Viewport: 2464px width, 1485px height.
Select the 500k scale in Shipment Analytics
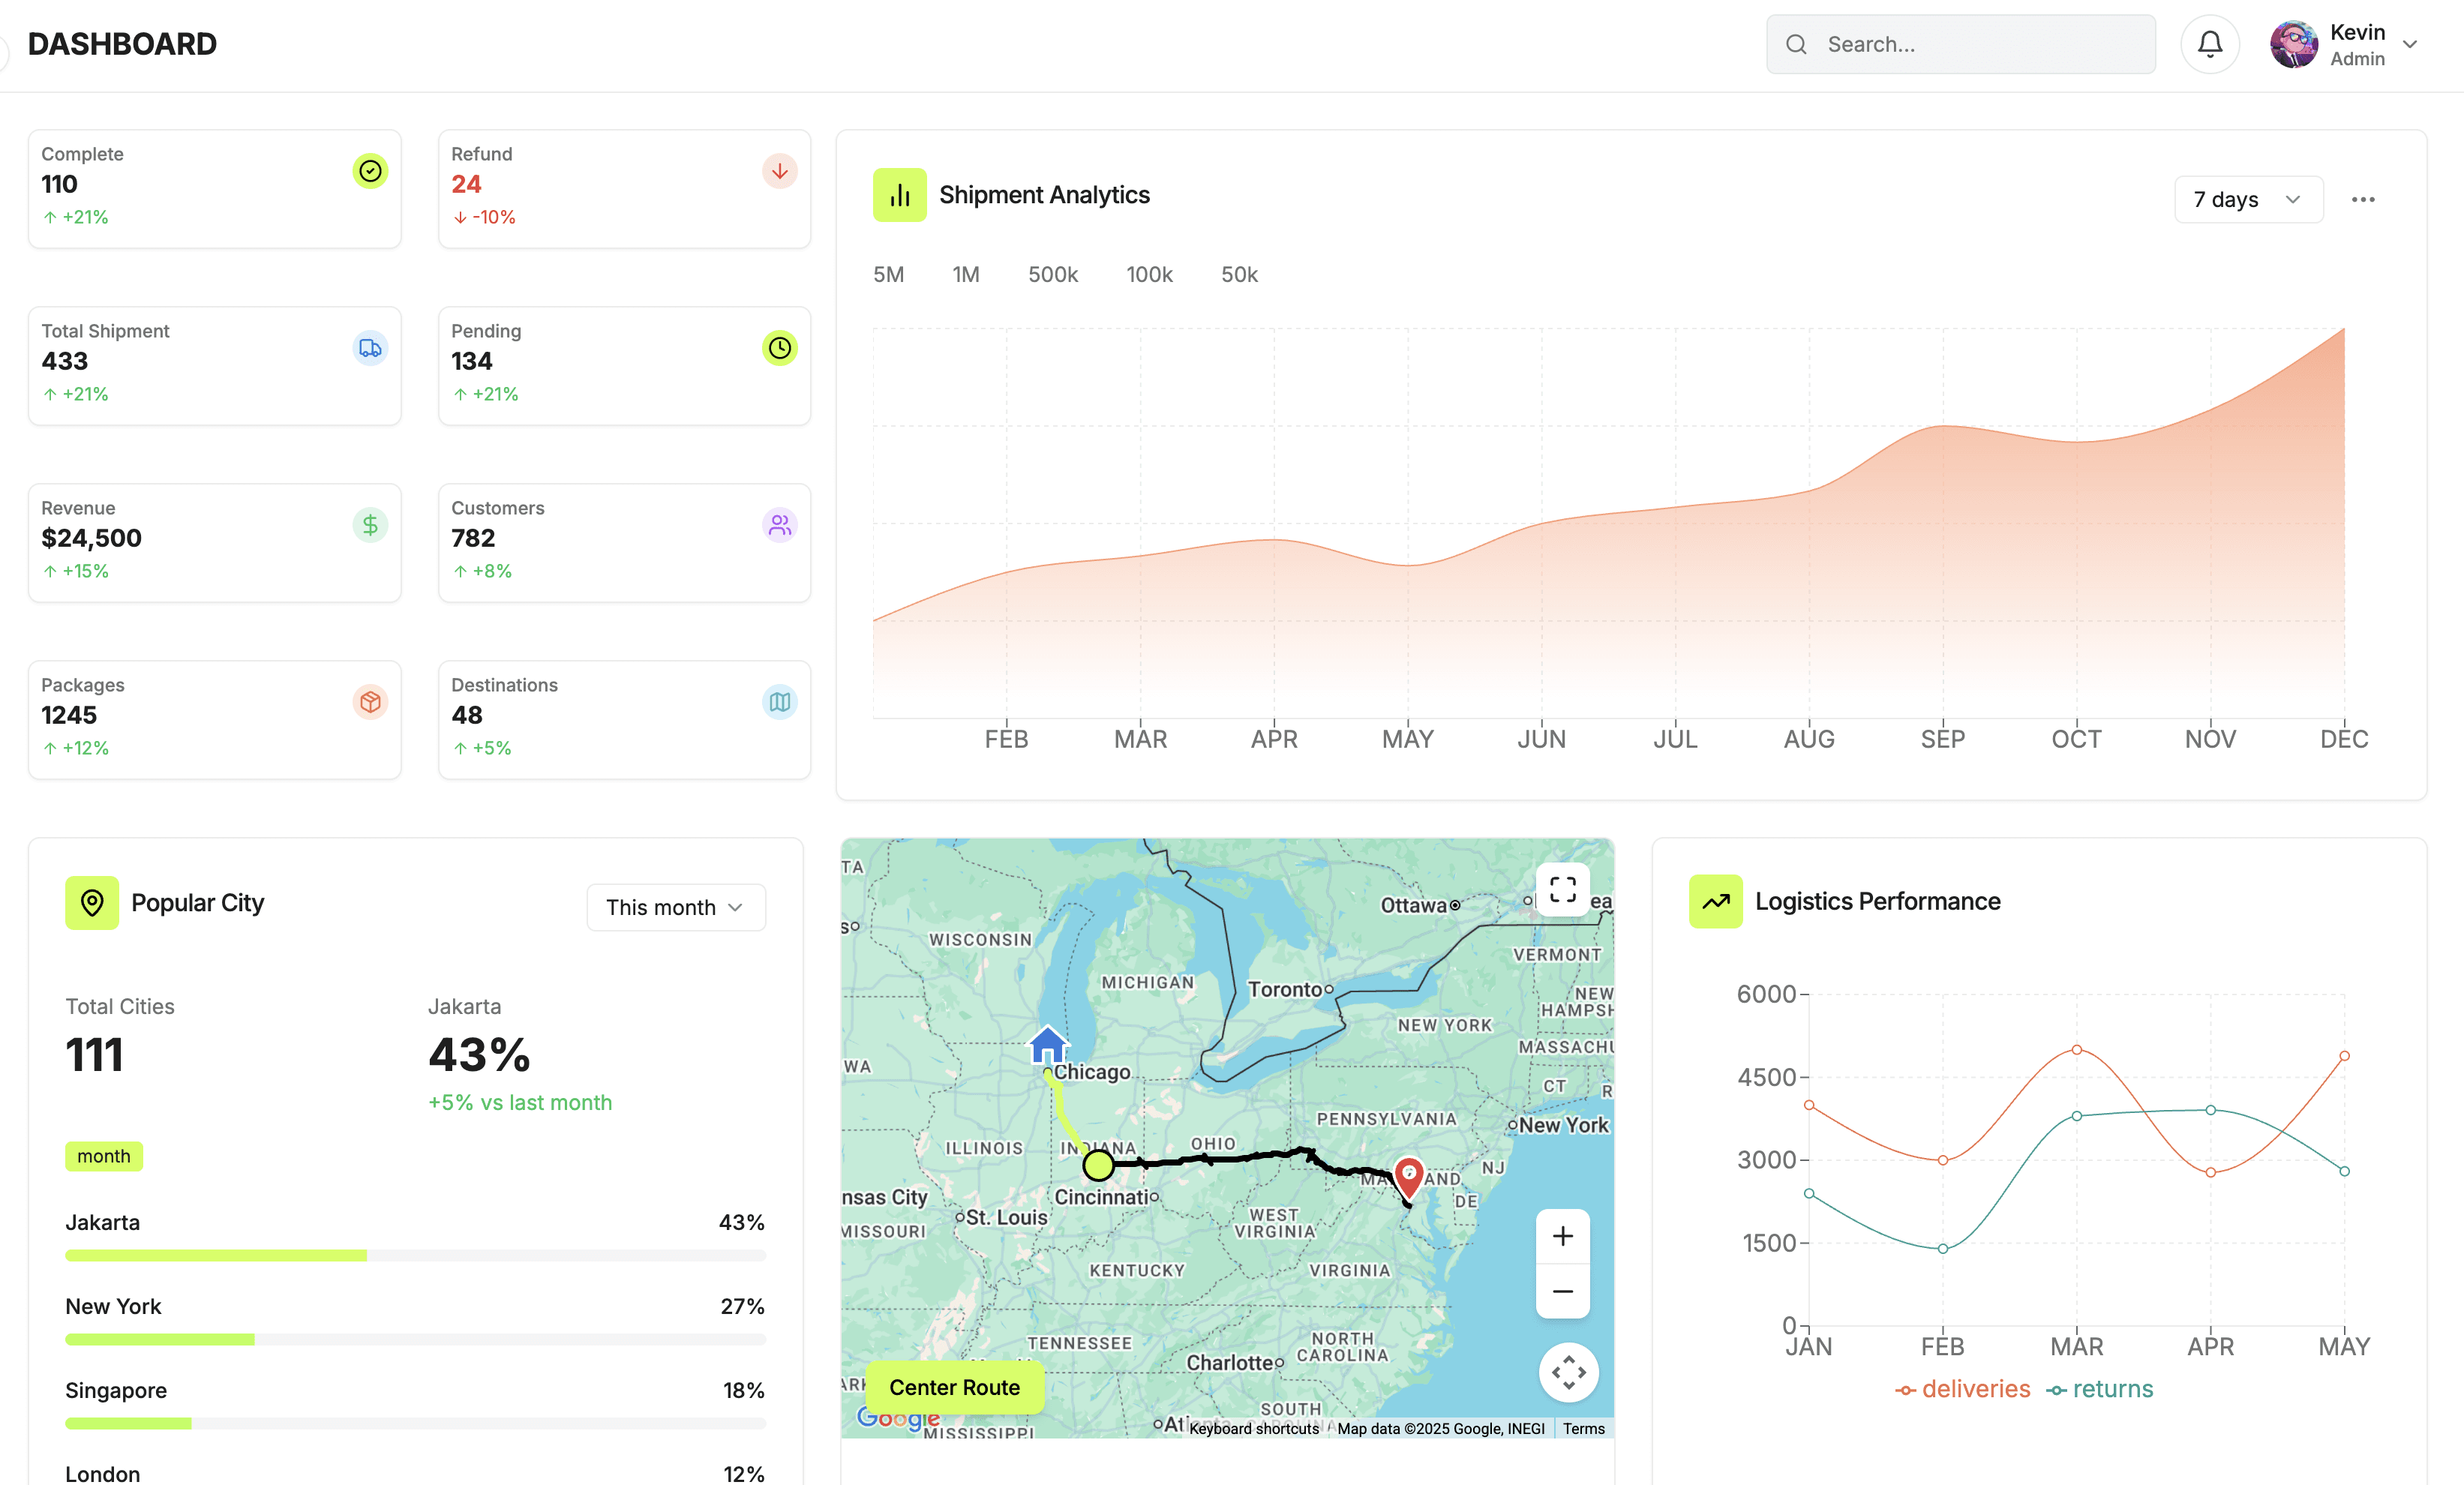click(1052, 274)
